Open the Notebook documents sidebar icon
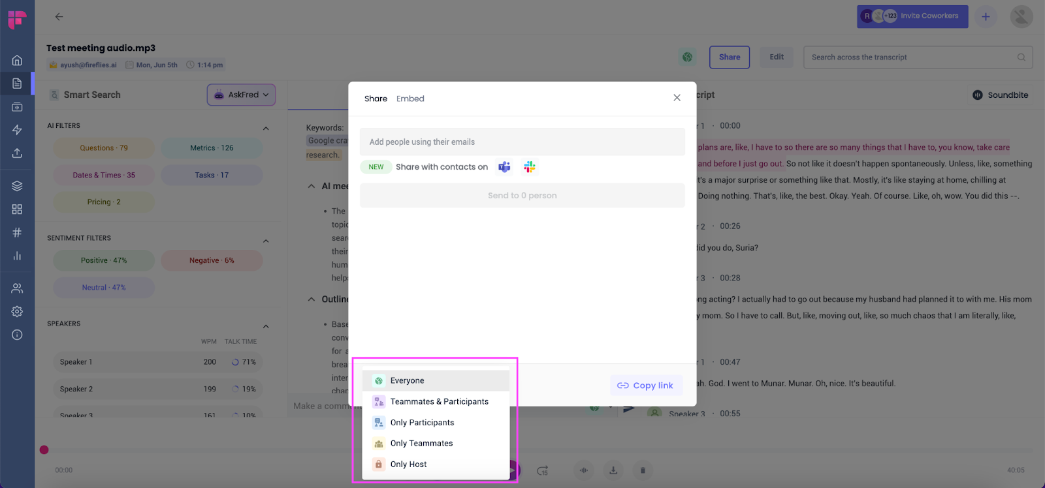1045x488 pixels. (17, 84)
